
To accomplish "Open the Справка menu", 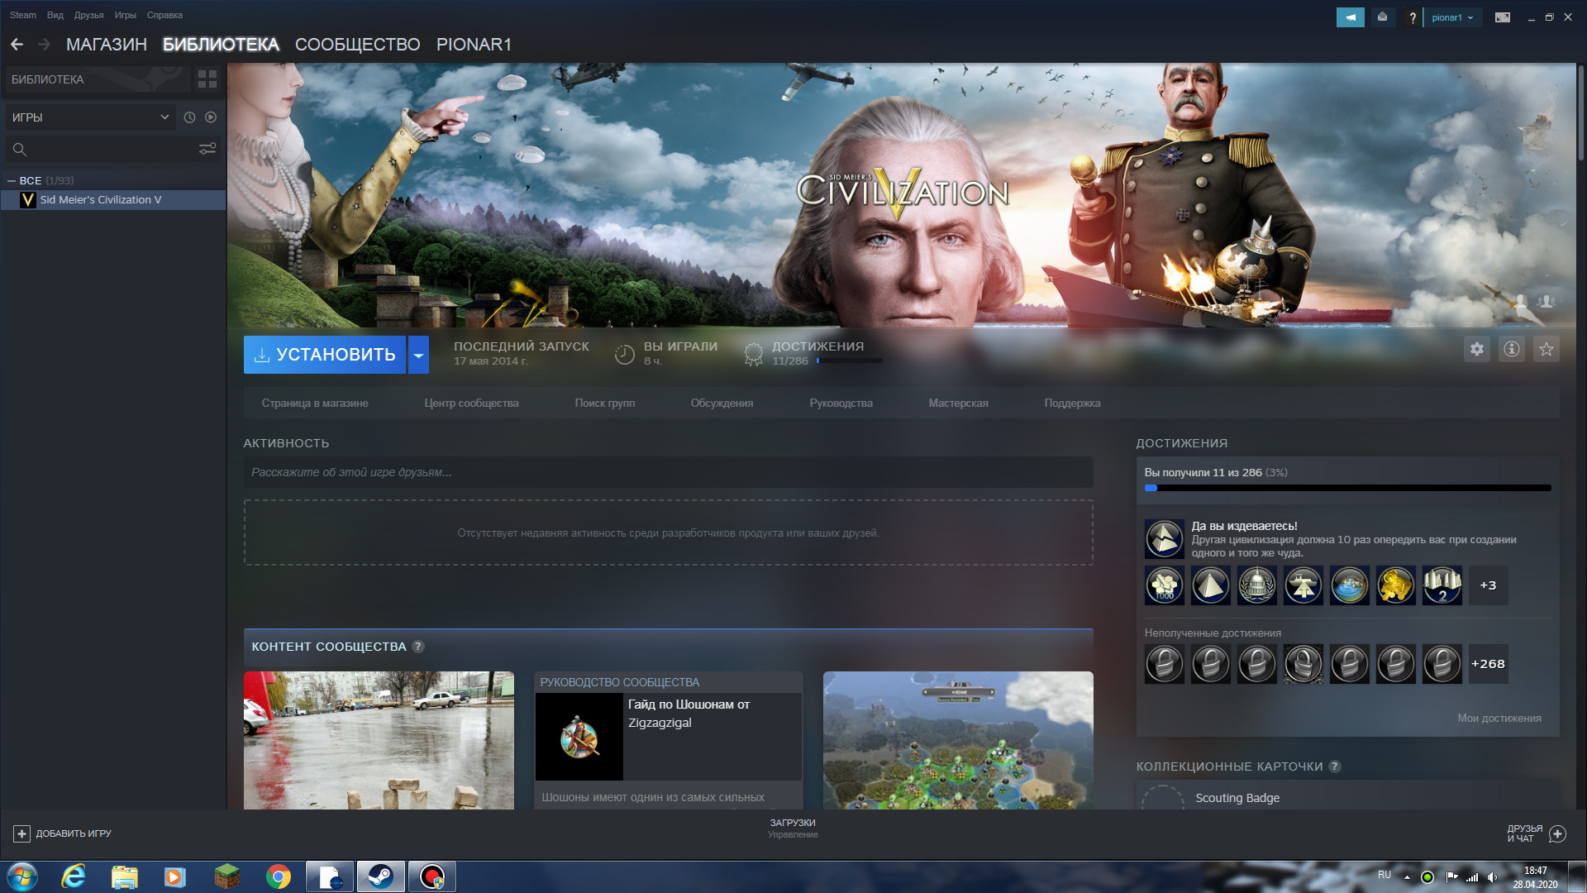I will [x=164, y=15].
